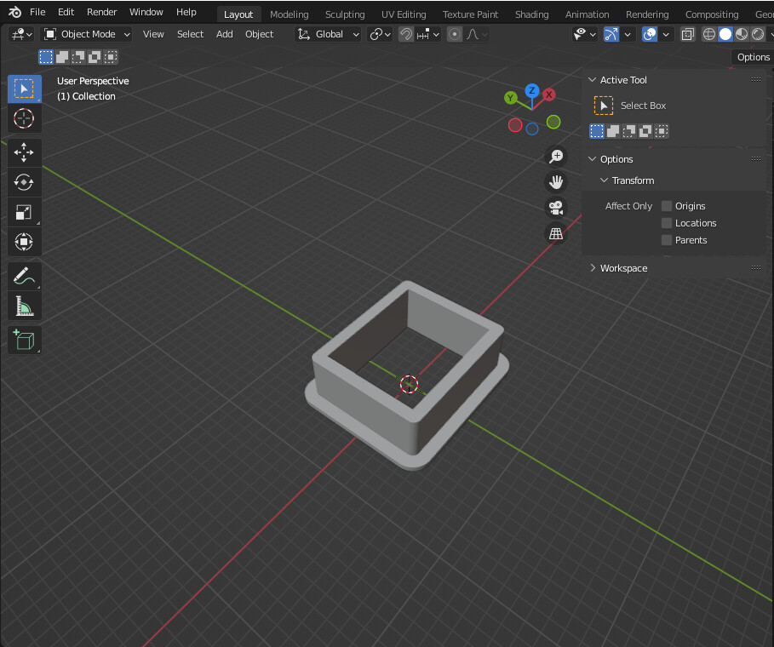This screenshot has height=647, width=774.
Task: Click Select Box in the Active Tool panel
Action: click(643, 106)
